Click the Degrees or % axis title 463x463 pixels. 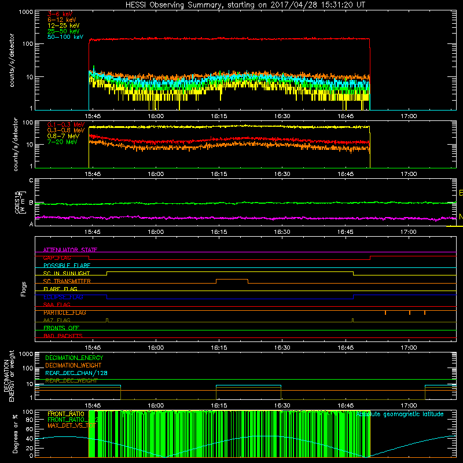pyautogui.click(x=15, y=433)
